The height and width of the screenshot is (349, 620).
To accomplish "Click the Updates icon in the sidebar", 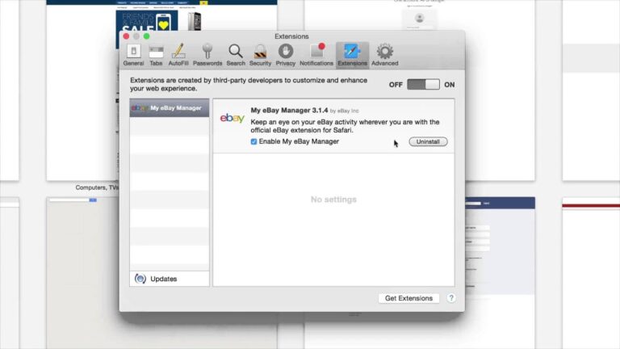I will [x=140, y=279].
